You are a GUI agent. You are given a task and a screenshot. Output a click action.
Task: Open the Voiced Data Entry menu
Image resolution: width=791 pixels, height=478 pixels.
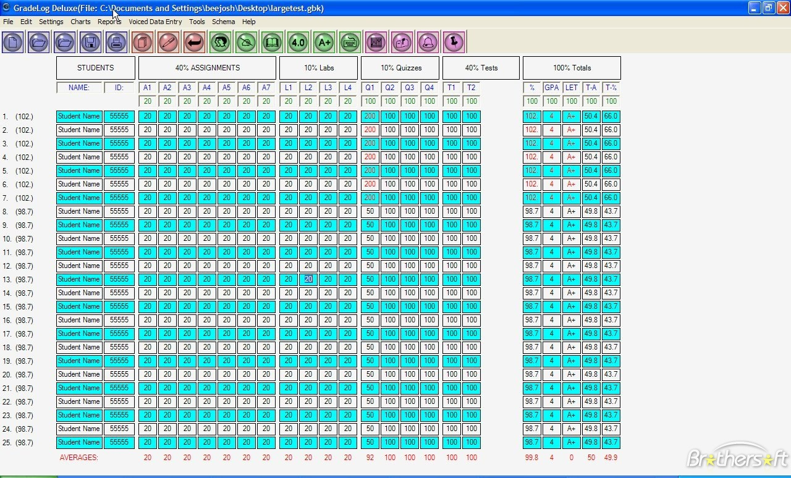click(x=155, y=22)
